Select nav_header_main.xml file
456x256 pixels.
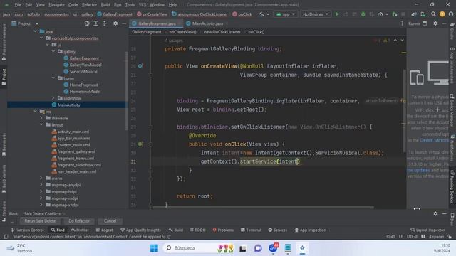[77, 171]
